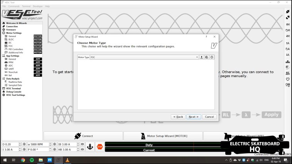This screenshot has height=164, width=292.
Task: Click play icon beside 5000 RPM field
Action: click(54, 144)
